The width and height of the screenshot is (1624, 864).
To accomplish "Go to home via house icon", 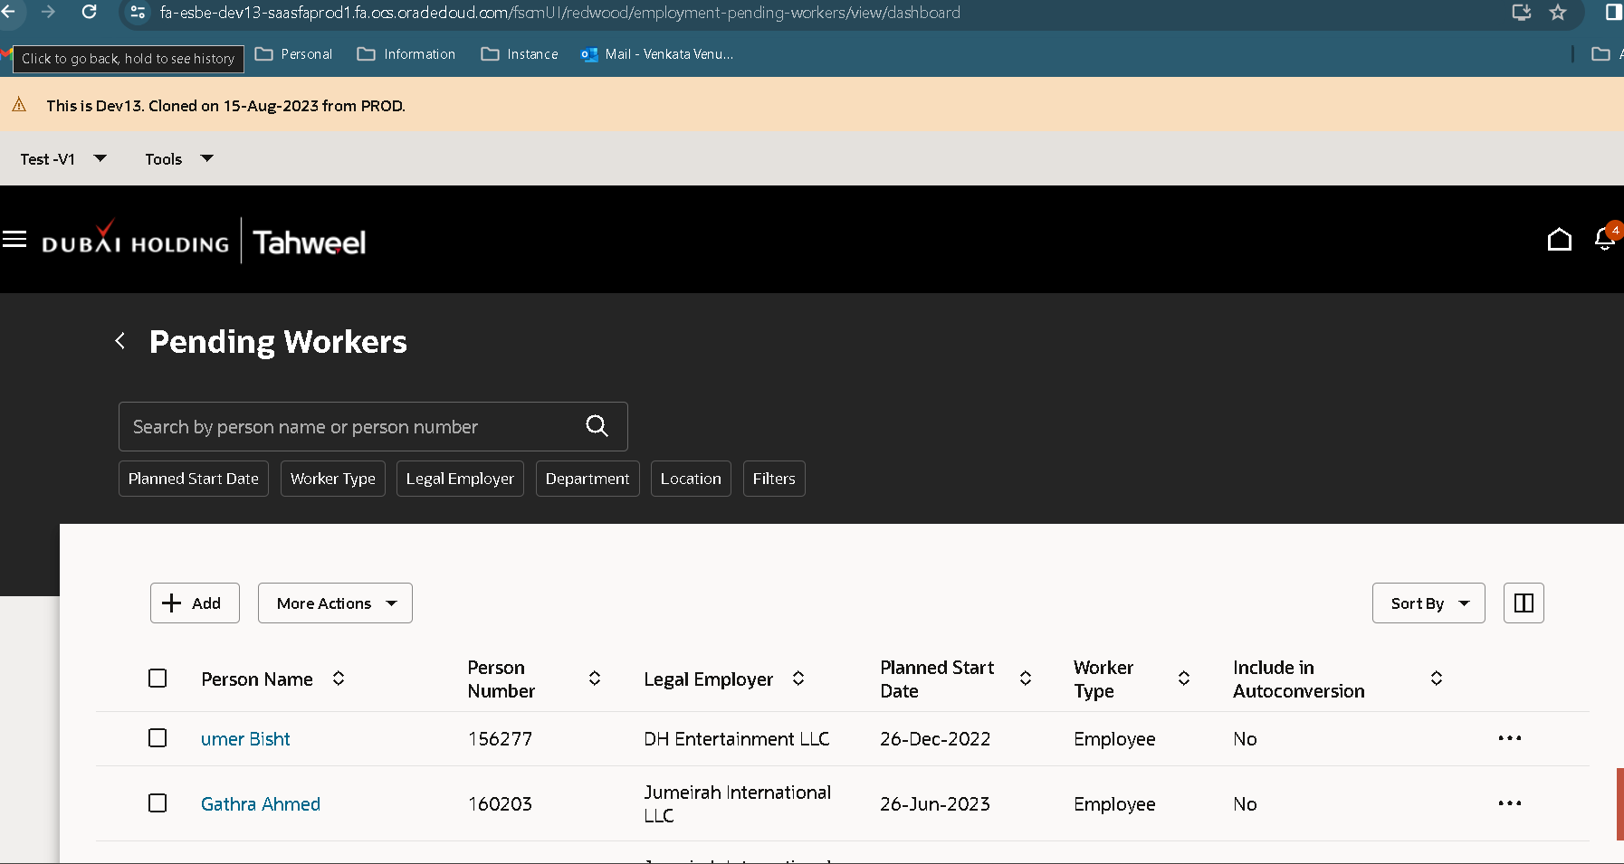I will pyautogui.click(x=1559, y=240).
